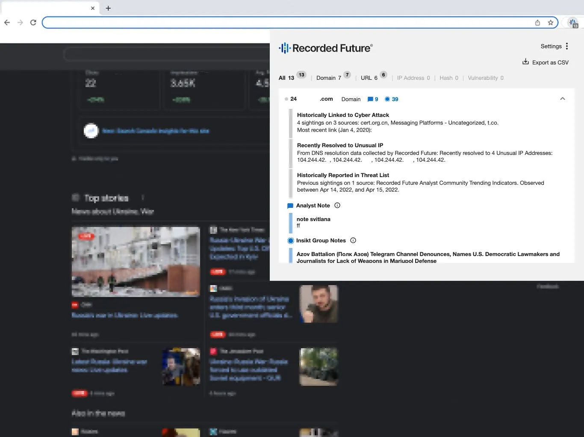
Task: Open the Settings three-dot menu
Action: [567, 46]
